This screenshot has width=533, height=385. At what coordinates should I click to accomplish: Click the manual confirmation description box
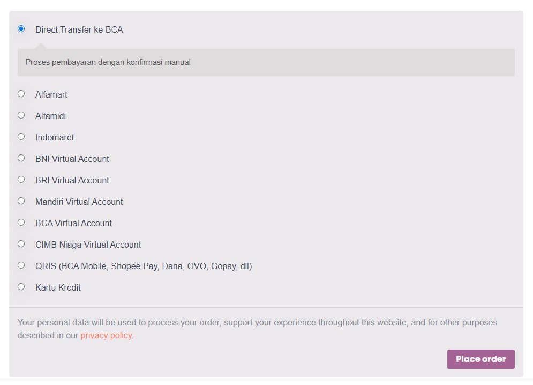[x=266, y=62]
